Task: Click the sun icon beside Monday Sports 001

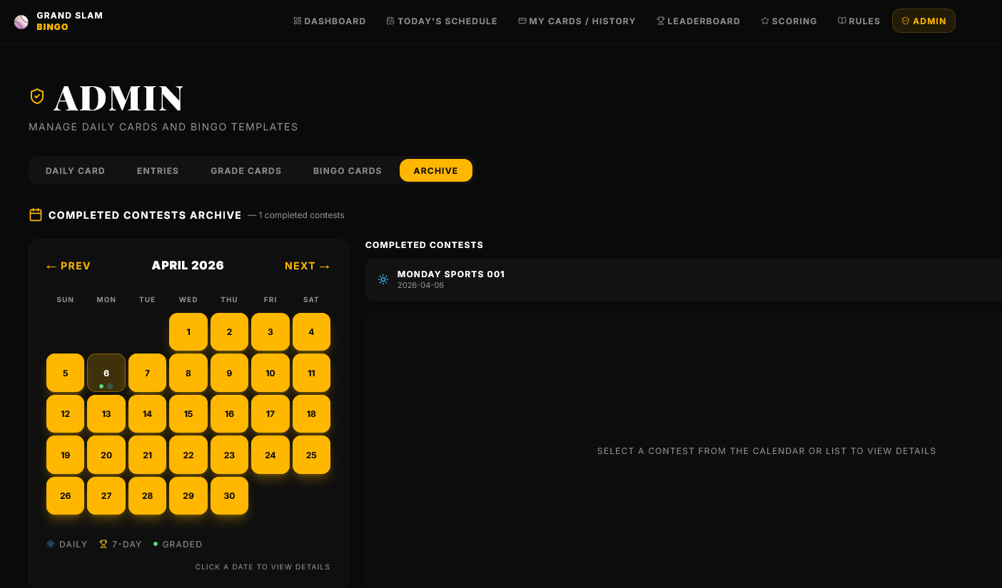Action: coord(383,279)
